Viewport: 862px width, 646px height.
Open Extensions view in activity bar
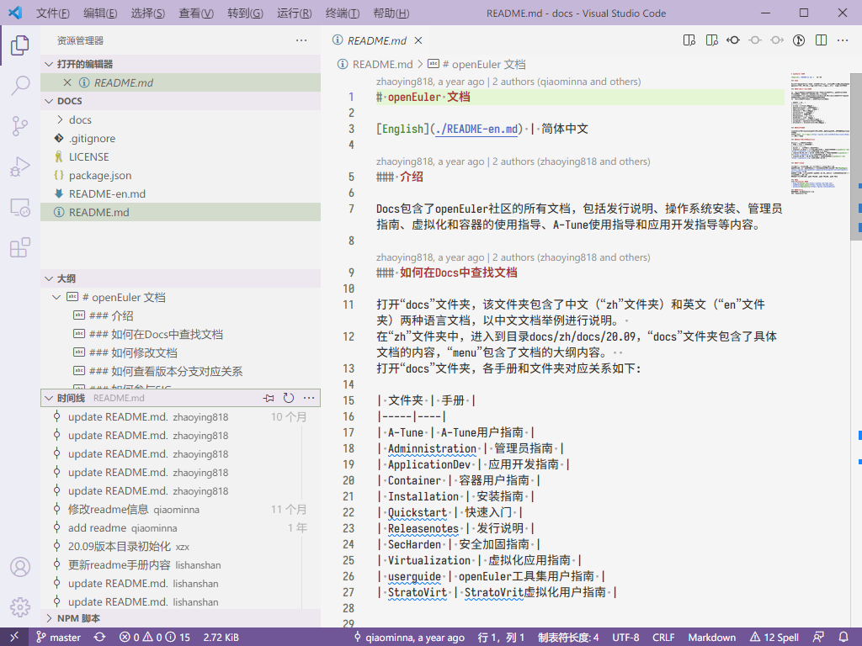(x=20, y=248)
